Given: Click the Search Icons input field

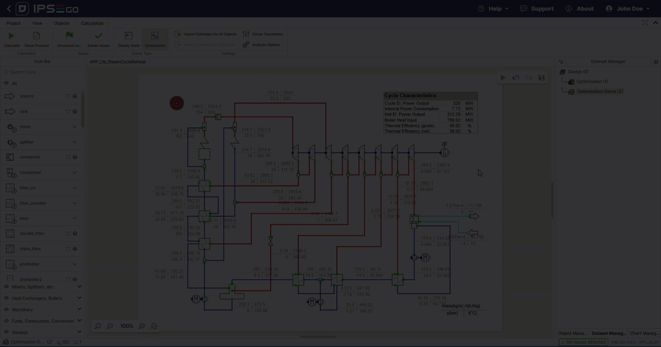Looking at the screenshot, I should (x=43, y=72).
